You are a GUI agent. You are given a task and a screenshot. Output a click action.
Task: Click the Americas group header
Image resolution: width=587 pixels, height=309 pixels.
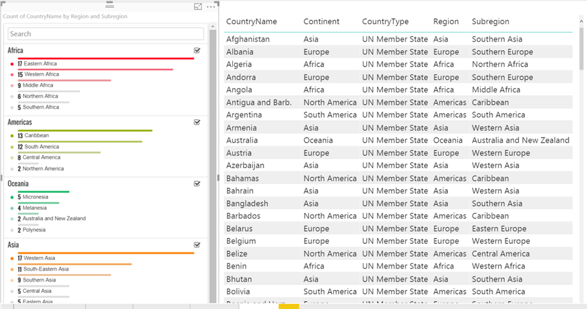click(20, 123)
